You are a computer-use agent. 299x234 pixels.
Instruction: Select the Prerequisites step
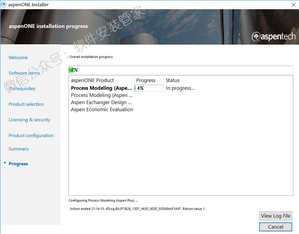click(x=22, y=89)
